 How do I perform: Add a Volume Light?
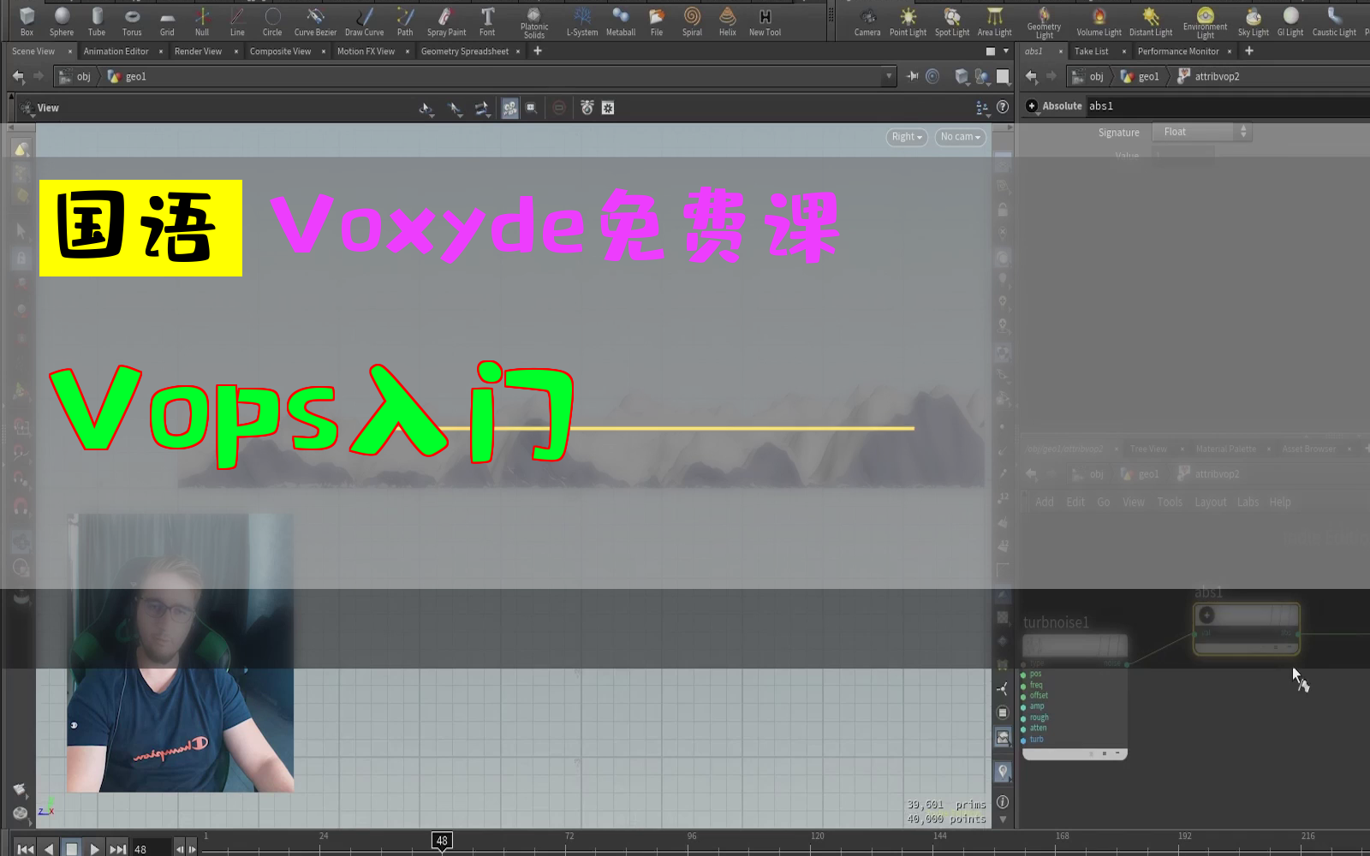[x=1099, y=21]
